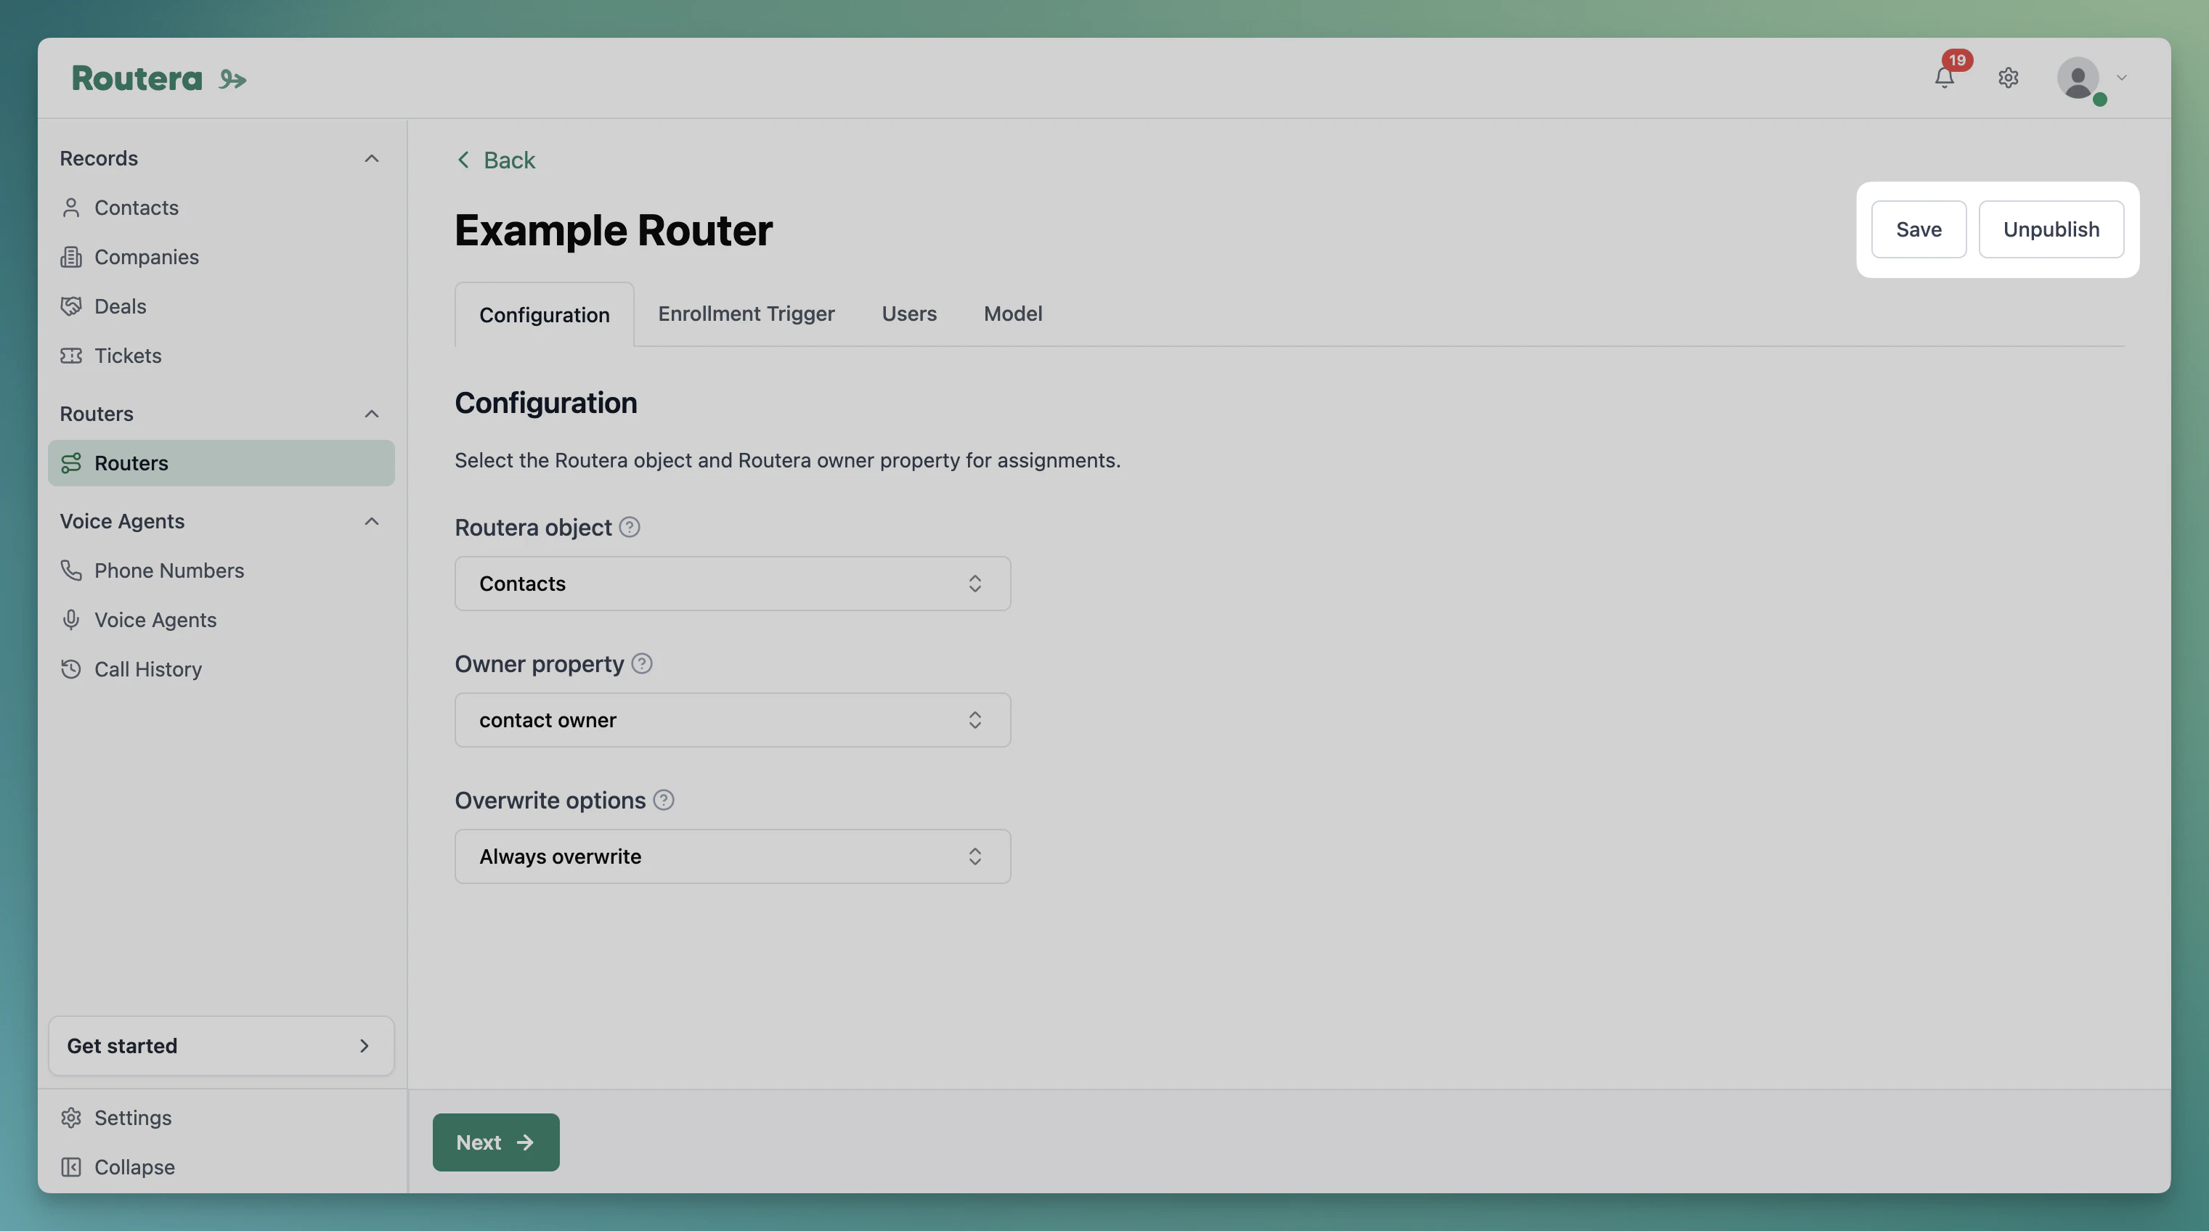Click the Deals handshake icon

click(71, 306)
